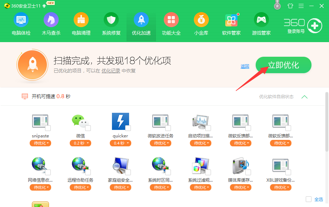
Task: Open the 游戏管家 gamepad icon
Action: coord(261,20)
